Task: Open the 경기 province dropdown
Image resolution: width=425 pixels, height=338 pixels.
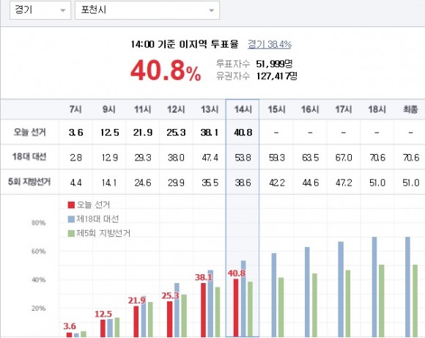Action: 40,10
